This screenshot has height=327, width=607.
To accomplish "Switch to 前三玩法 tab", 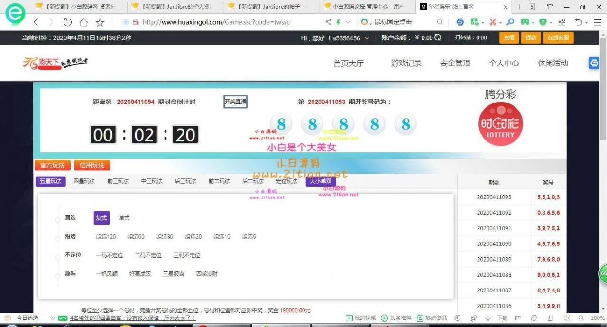I will tap(118, 181).
